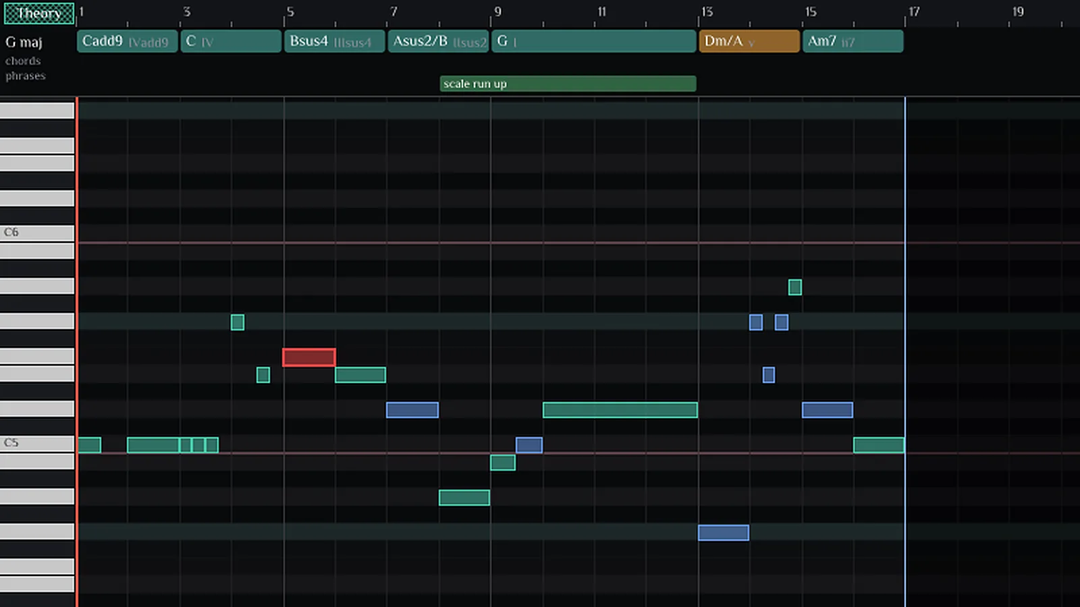Click bar 11 on timeline ruler
Image resolution: width=1080 pixels, height=607 pixels.
click(x=602, y=11)
